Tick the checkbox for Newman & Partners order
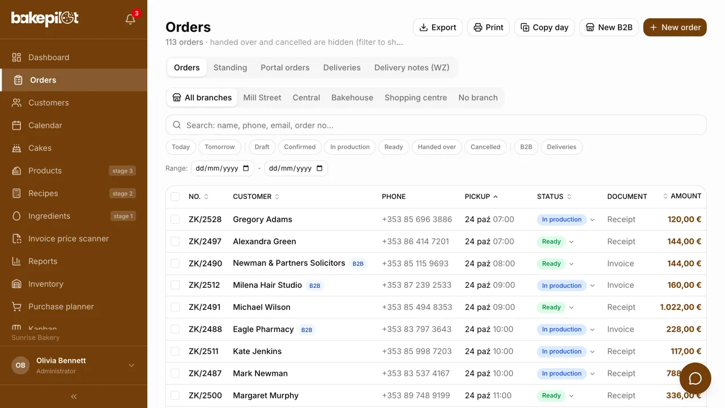This screenshot has width=725, height=408. [x=175, y=263]
